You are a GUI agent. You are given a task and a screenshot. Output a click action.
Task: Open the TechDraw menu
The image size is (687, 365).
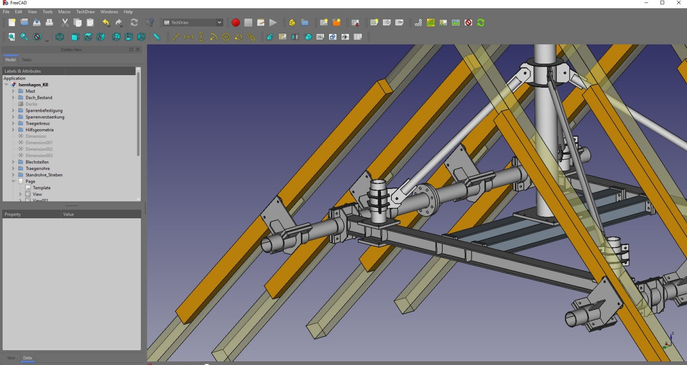click(85, 12)
